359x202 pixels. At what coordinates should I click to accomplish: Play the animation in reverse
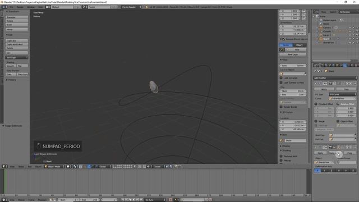130,200
